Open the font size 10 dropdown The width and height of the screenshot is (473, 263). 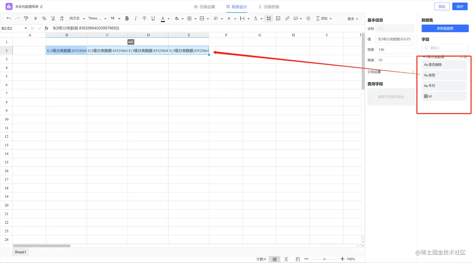pos(115,18)
